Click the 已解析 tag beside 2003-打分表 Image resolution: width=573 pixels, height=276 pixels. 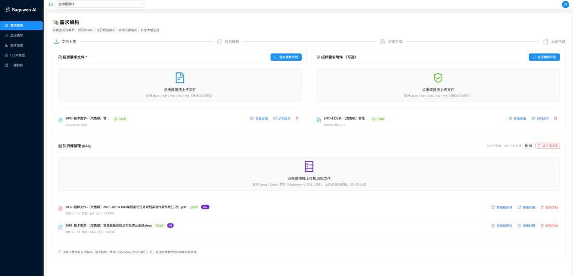(x=379, y=119)
